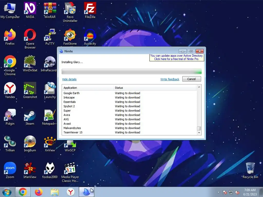263x197 pixels.
Task: Select the Zoom desktop shortcut
Action: click(10, 170)
